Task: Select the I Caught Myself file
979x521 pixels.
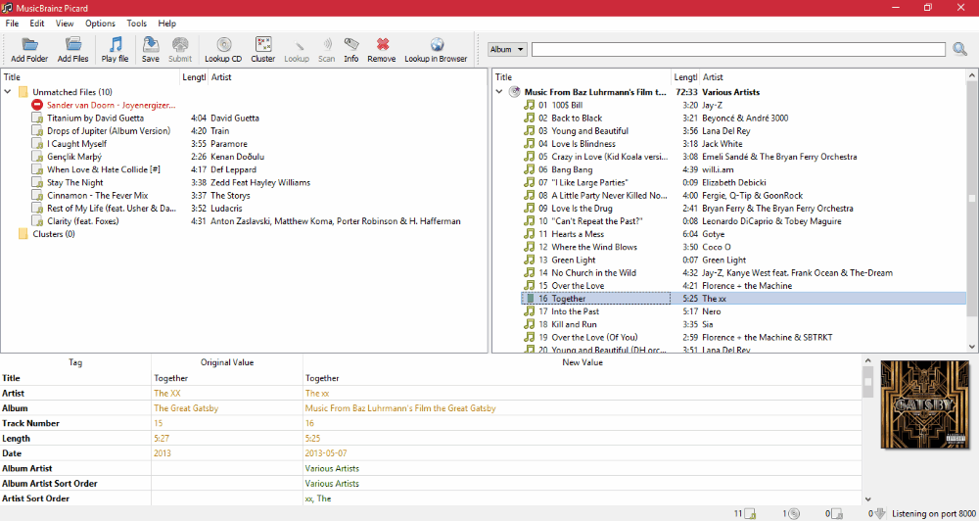Action: click(76, 144)
